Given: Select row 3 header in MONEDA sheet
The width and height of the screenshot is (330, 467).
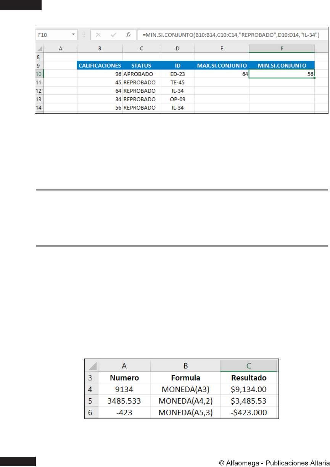Looking at the screenshot, I should 91,378.
